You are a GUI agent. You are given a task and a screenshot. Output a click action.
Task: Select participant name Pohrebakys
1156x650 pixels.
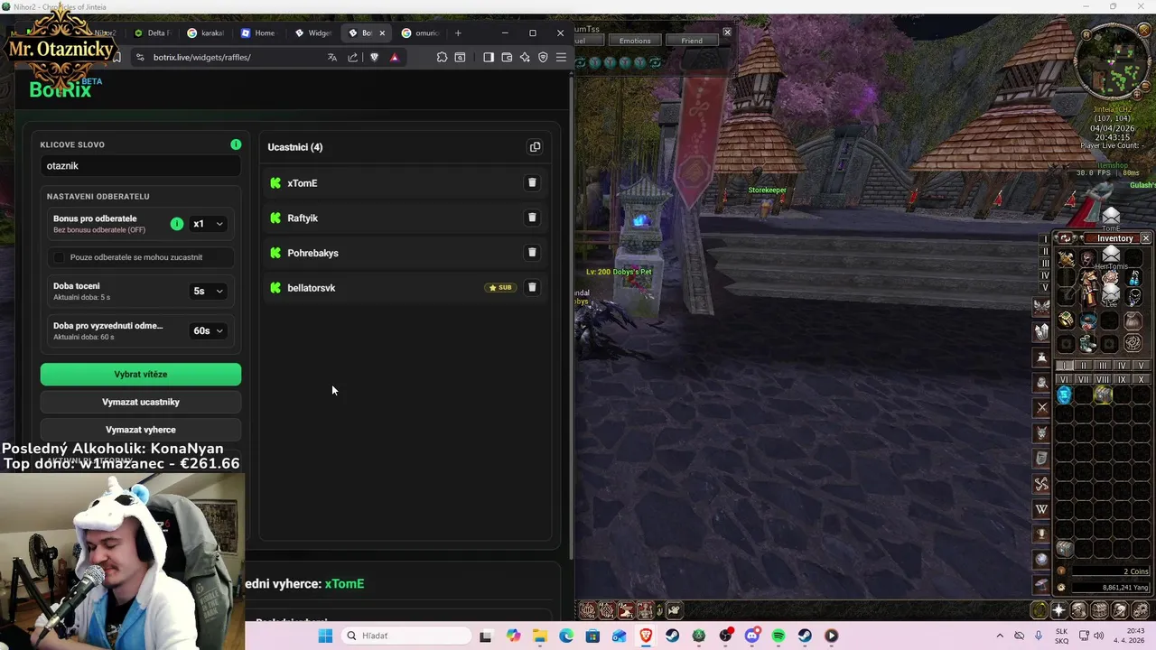(x=312, y=253)
